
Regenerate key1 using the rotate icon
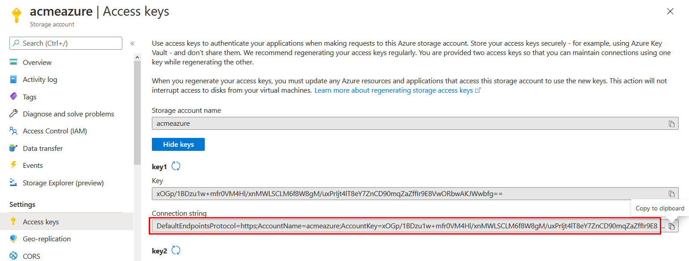176,167
